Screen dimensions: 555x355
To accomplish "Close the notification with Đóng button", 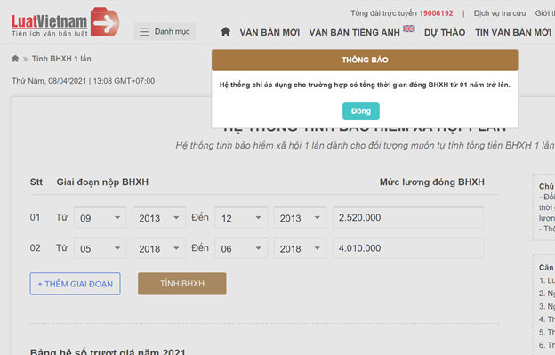I will (x=361, y=111).
